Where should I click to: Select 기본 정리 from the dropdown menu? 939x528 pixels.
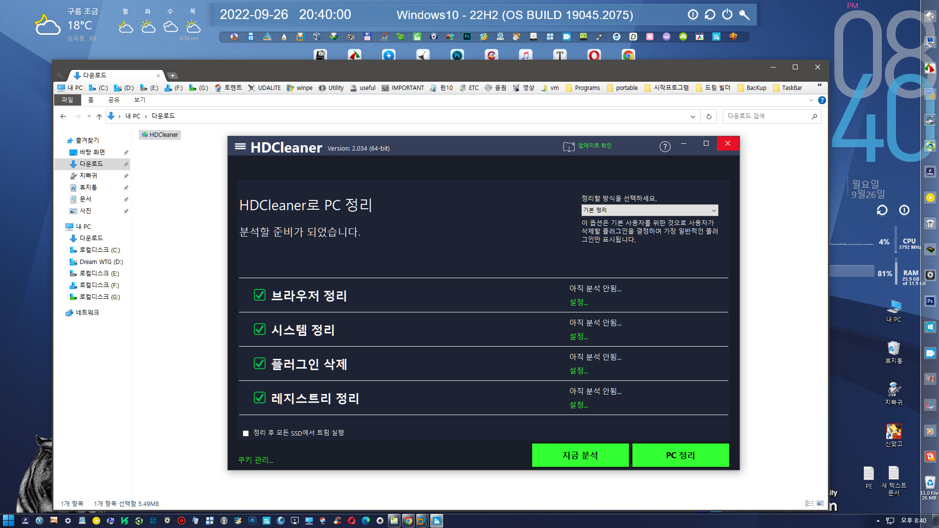click(647, 210)
